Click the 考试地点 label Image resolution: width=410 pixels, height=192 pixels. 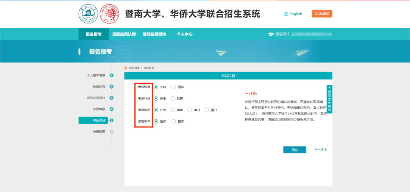point(144,110)
